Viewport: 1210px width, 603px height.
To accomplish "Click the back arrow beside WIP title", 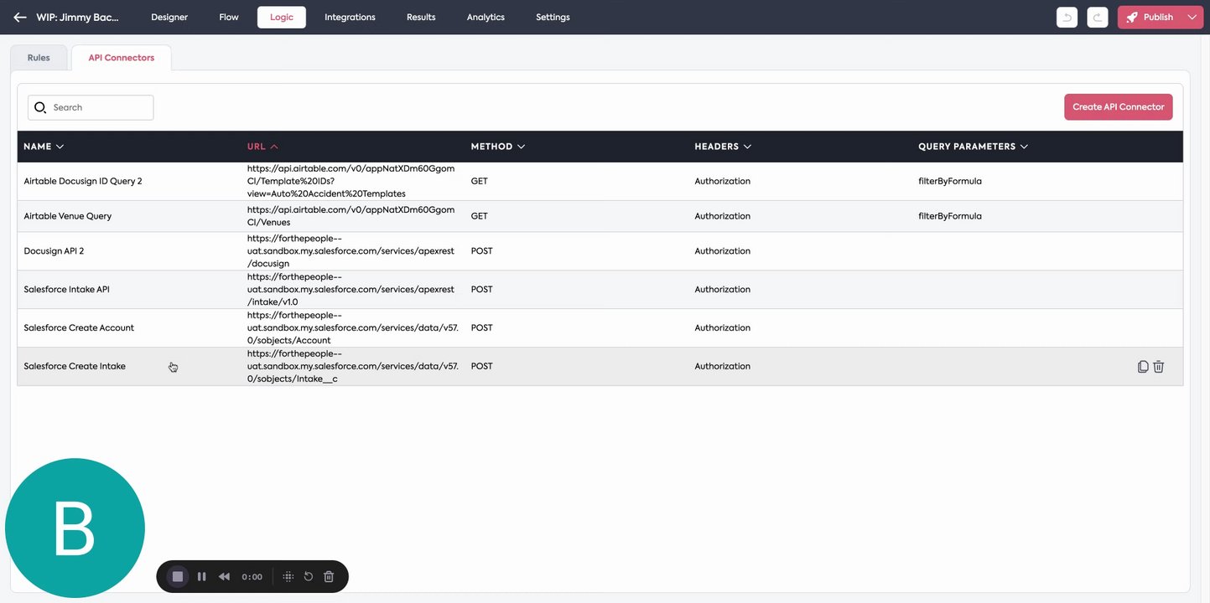I will [20, 17].
